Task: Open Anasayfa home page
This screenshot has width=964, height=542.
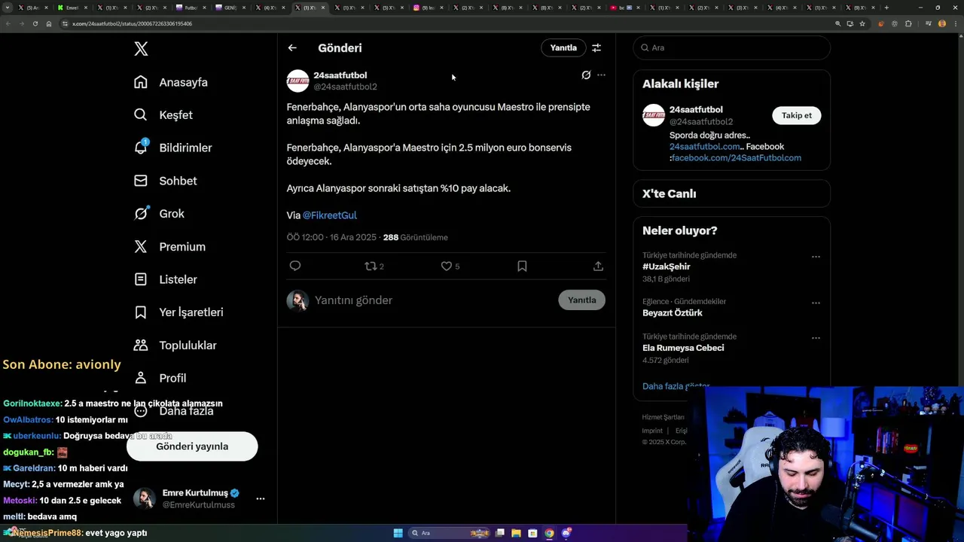Action: pos(171,82)
